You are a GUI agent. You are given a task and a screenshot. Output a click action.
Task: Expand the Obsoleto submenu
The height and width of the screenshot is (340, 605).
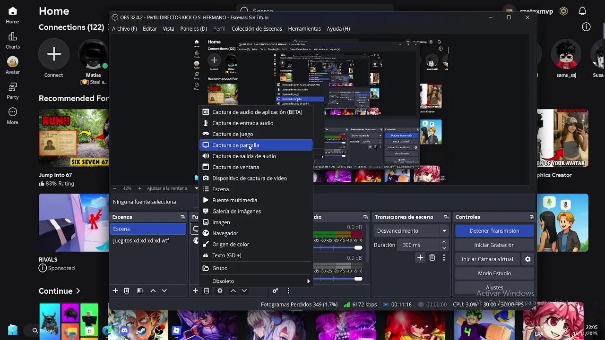click(x=256, y=281)
